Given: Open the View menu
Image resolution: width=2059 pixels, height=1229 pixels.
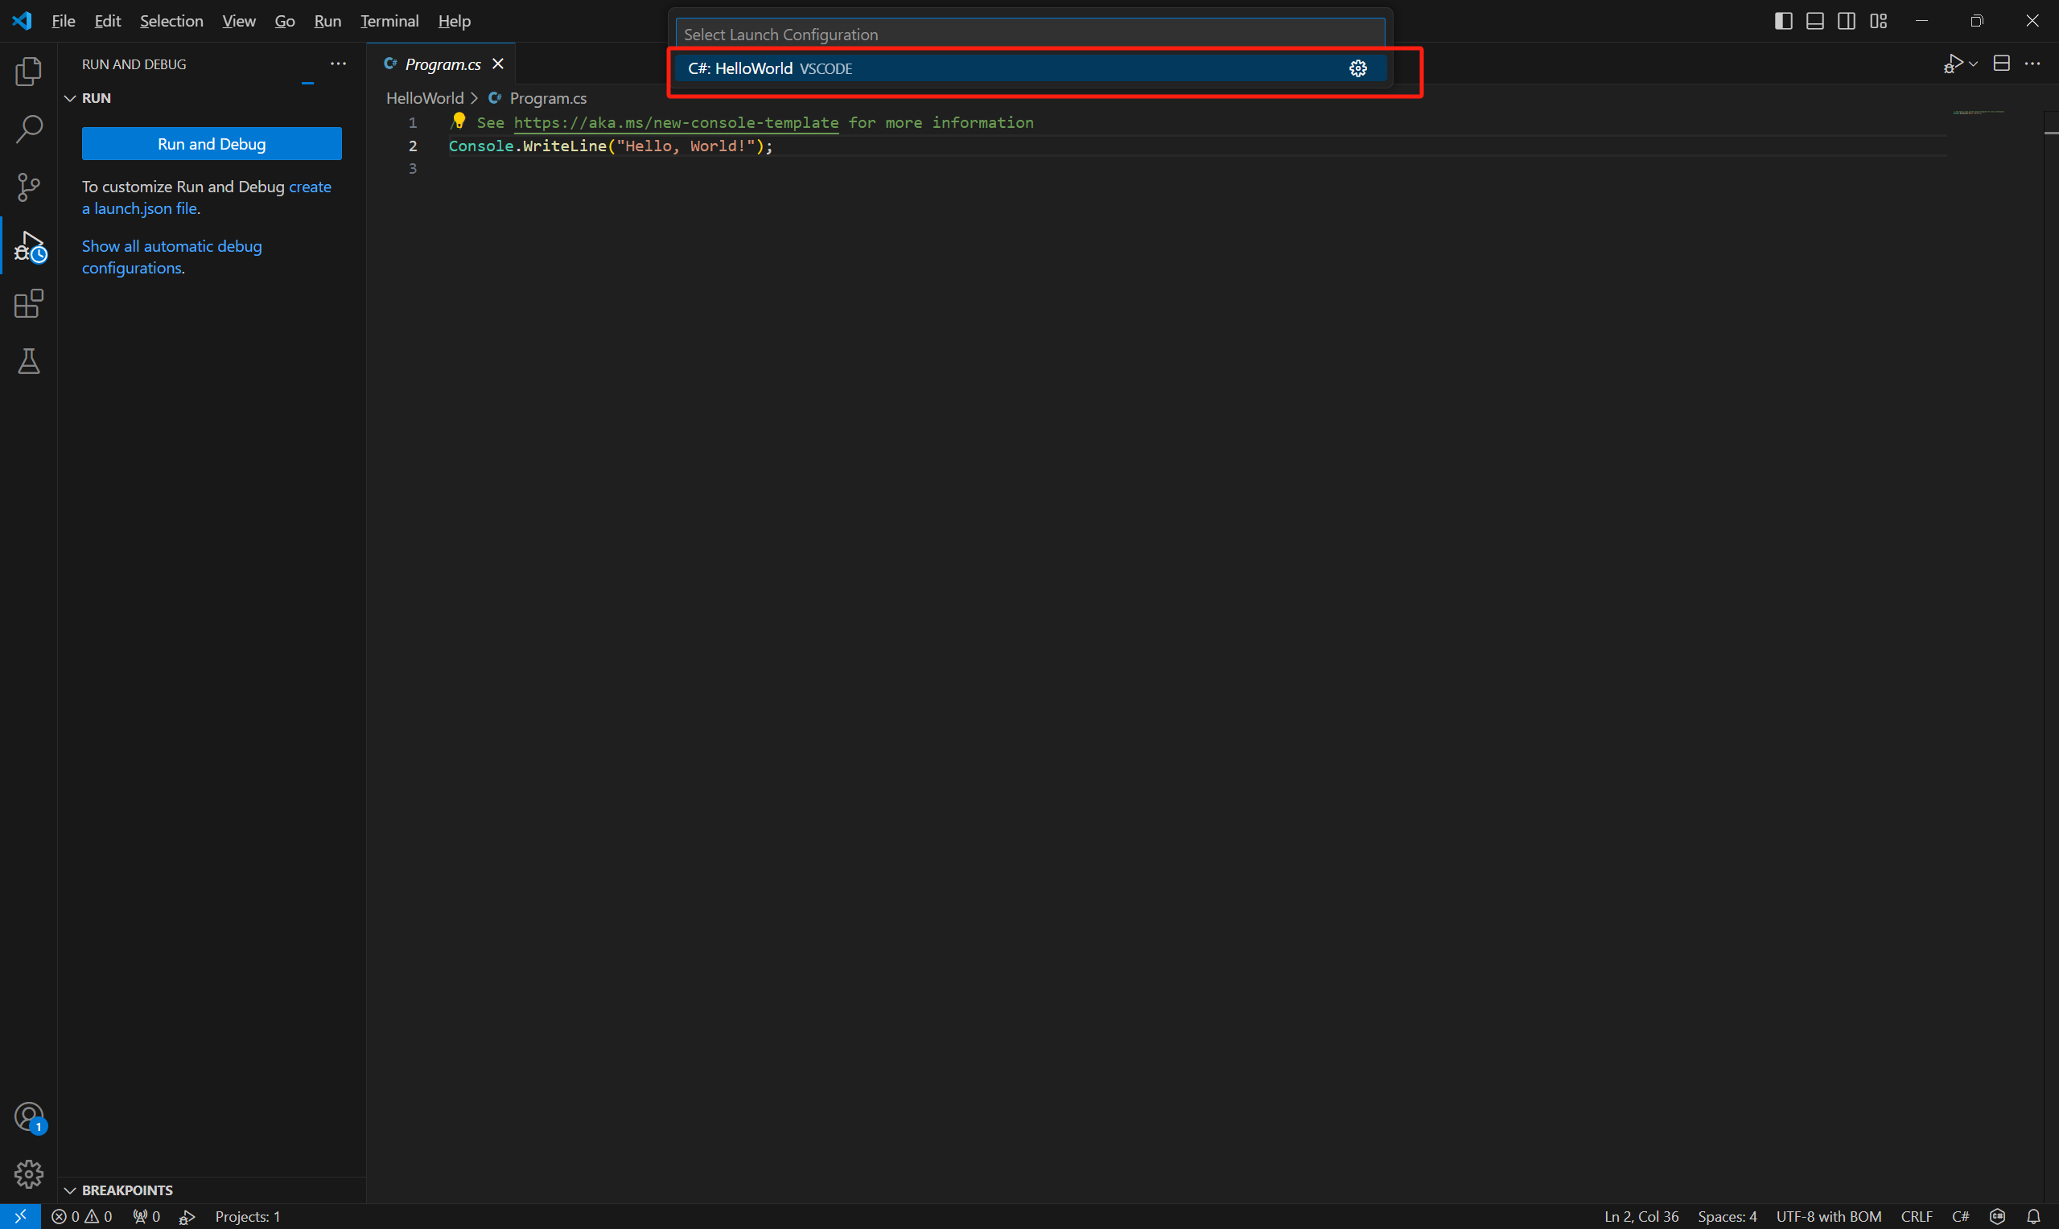Looking at the screenshot, I should click(x=238, y=21).
